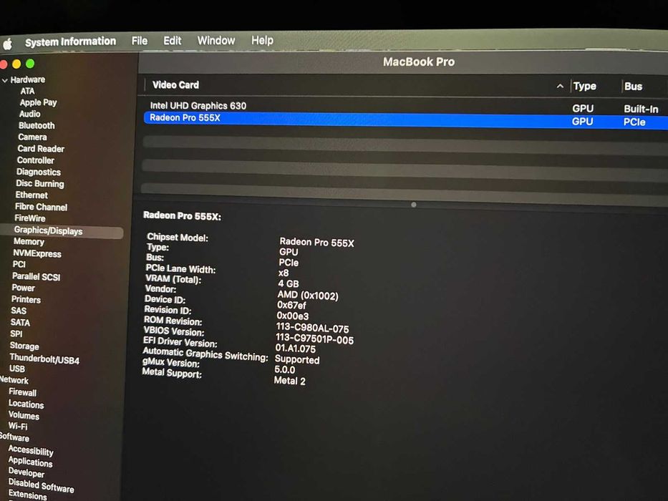Select Diagnostics in the sidebar
Screen dimensions: 668x501
coord(39,172)
